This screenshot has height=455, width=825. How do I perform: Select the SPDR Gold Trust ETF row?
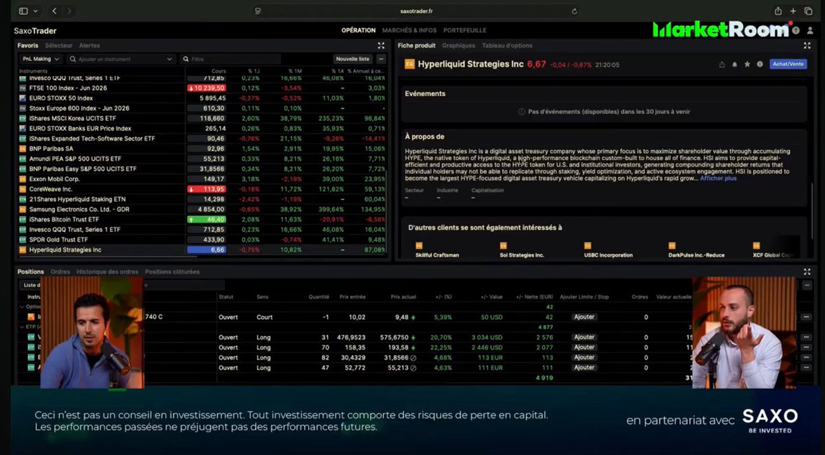[x=203, y=240]
